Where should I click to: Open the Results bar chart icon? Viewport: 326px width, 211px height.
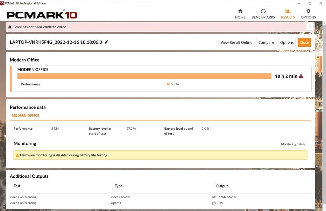[288, 11]
